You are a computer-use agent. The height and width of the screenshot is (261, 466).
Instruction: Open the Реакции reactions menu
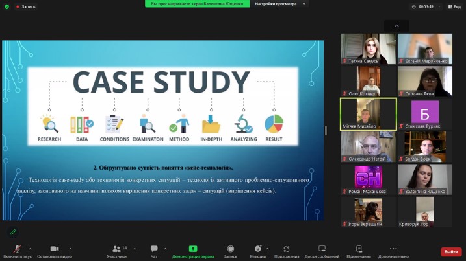257,249
